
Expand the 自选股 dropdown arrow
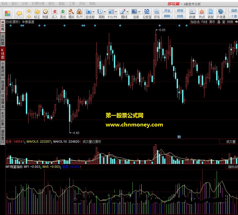93,12
